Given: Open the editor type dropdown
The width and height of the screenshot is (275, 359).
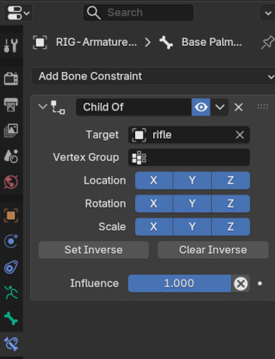Looking at the screenshot, I should (x=18, y=13).
